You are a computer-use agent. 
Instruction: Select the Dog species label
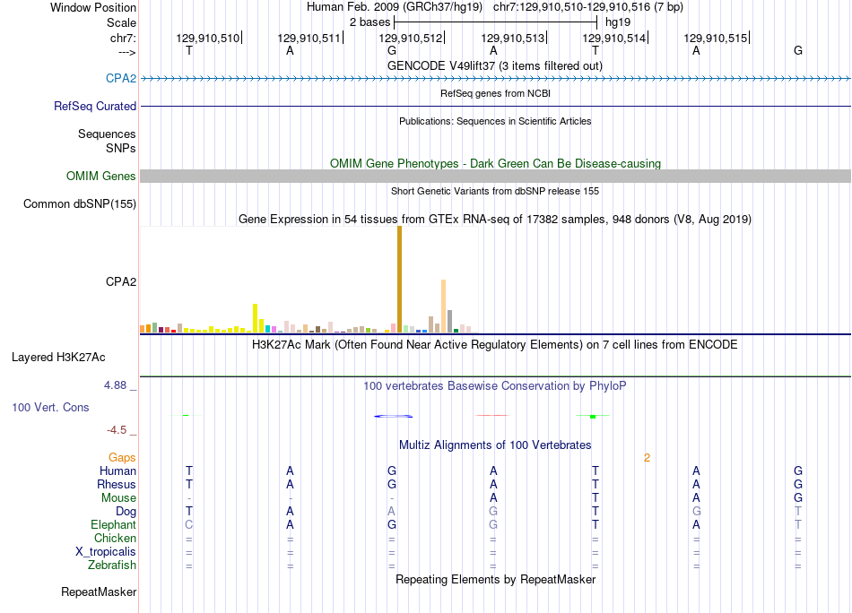126,512
